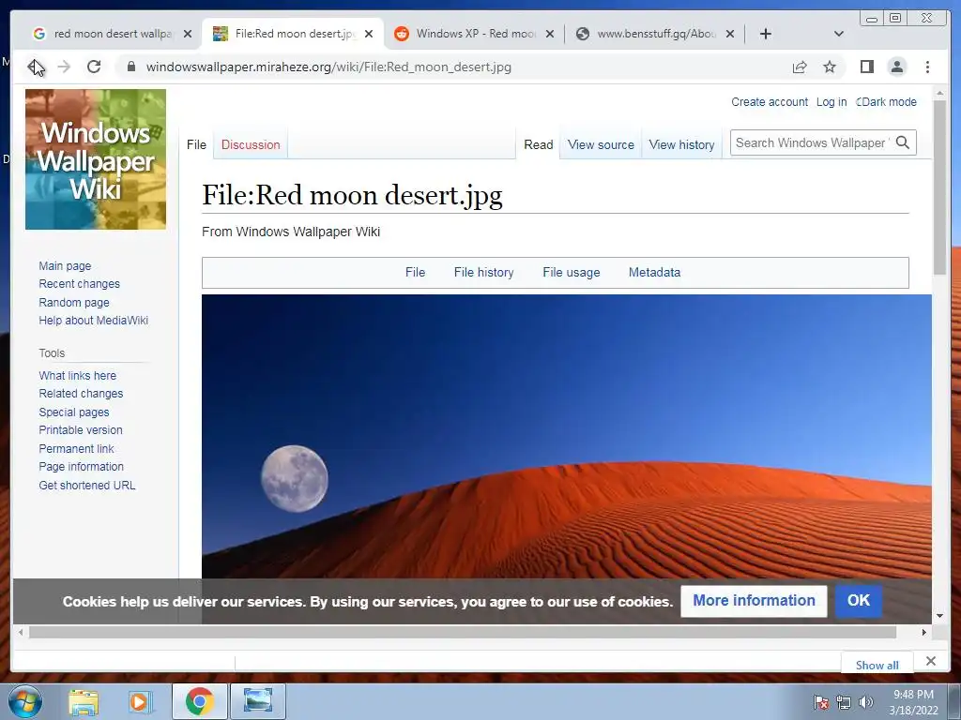961x720 pixels.
Task: Click Show all in downloads bar
Action: [877, 665]
